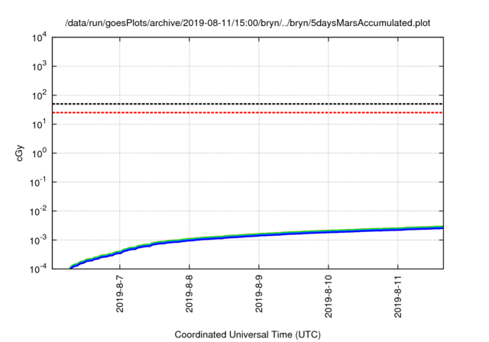Viewport: 489px width, 342px height.
Task: Click the 2019-8-8 date tick label
Action: 189,294
